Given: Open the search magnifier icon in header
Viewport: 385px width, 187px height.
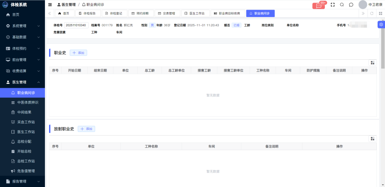Looking at the screenshot, I should [342, 5].
